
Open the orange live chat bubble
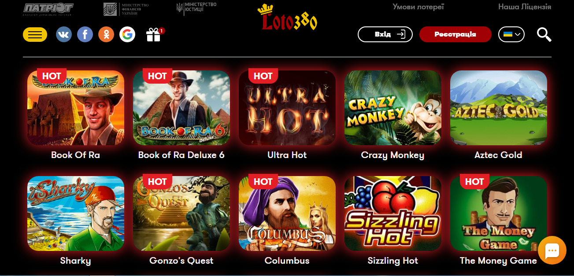[552, 250]
